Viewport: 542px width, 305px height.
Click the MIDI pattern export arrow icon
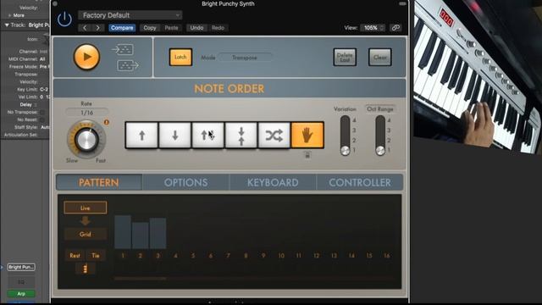[128, 65]
